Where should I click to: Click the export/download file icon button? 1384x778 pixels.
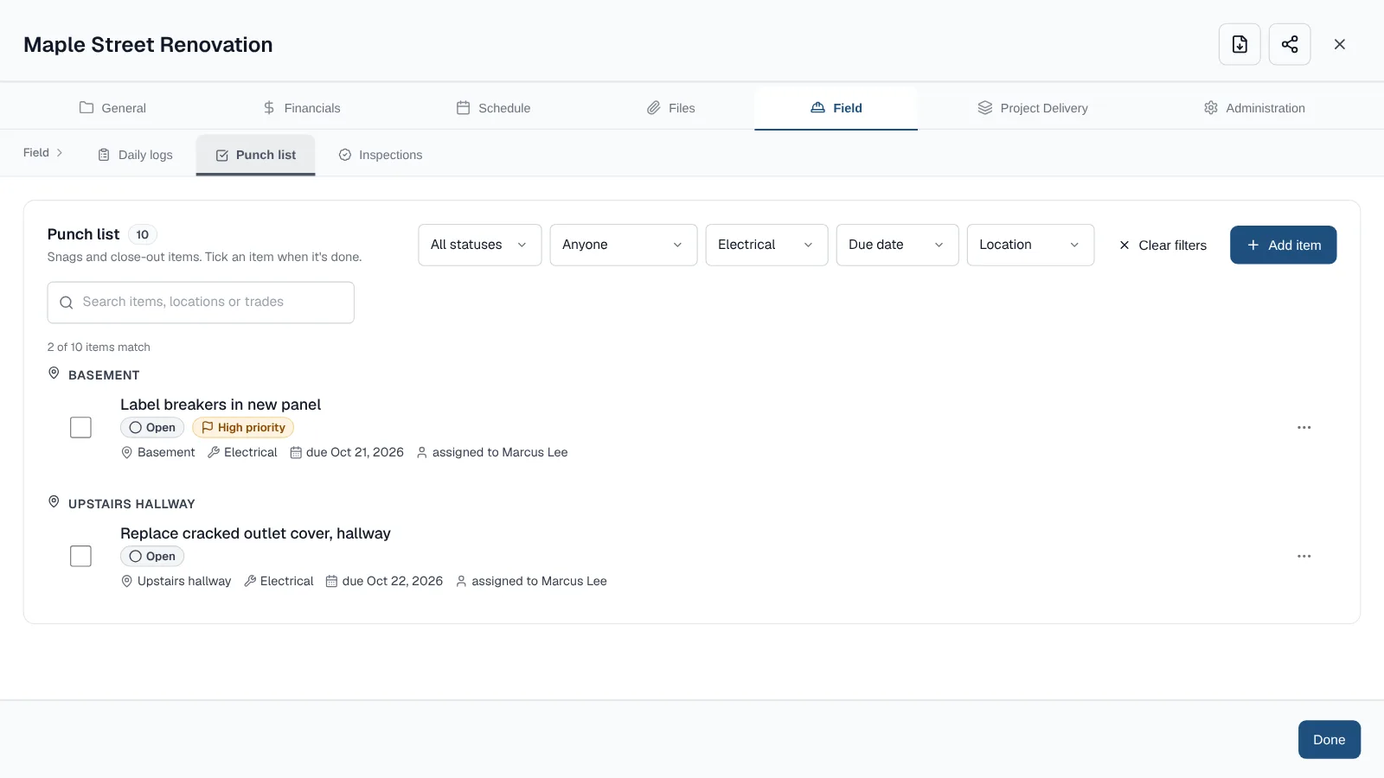[x=1240, y=44]
